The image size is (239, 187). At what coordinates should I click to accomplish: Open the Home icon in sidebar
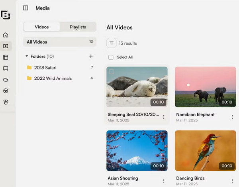(x=6, y=35)
